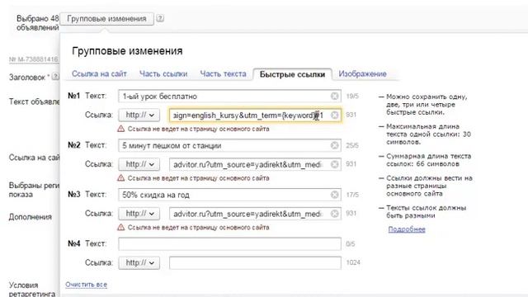The height and width of the screenshot is (297, 528).
Task: Switch to the Изображение tab
Action: click(x=363, y=73)
